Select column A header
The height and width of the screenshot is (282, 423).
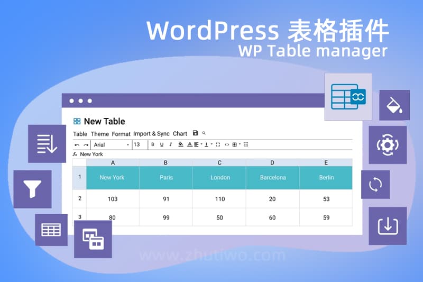click(113, 162)
